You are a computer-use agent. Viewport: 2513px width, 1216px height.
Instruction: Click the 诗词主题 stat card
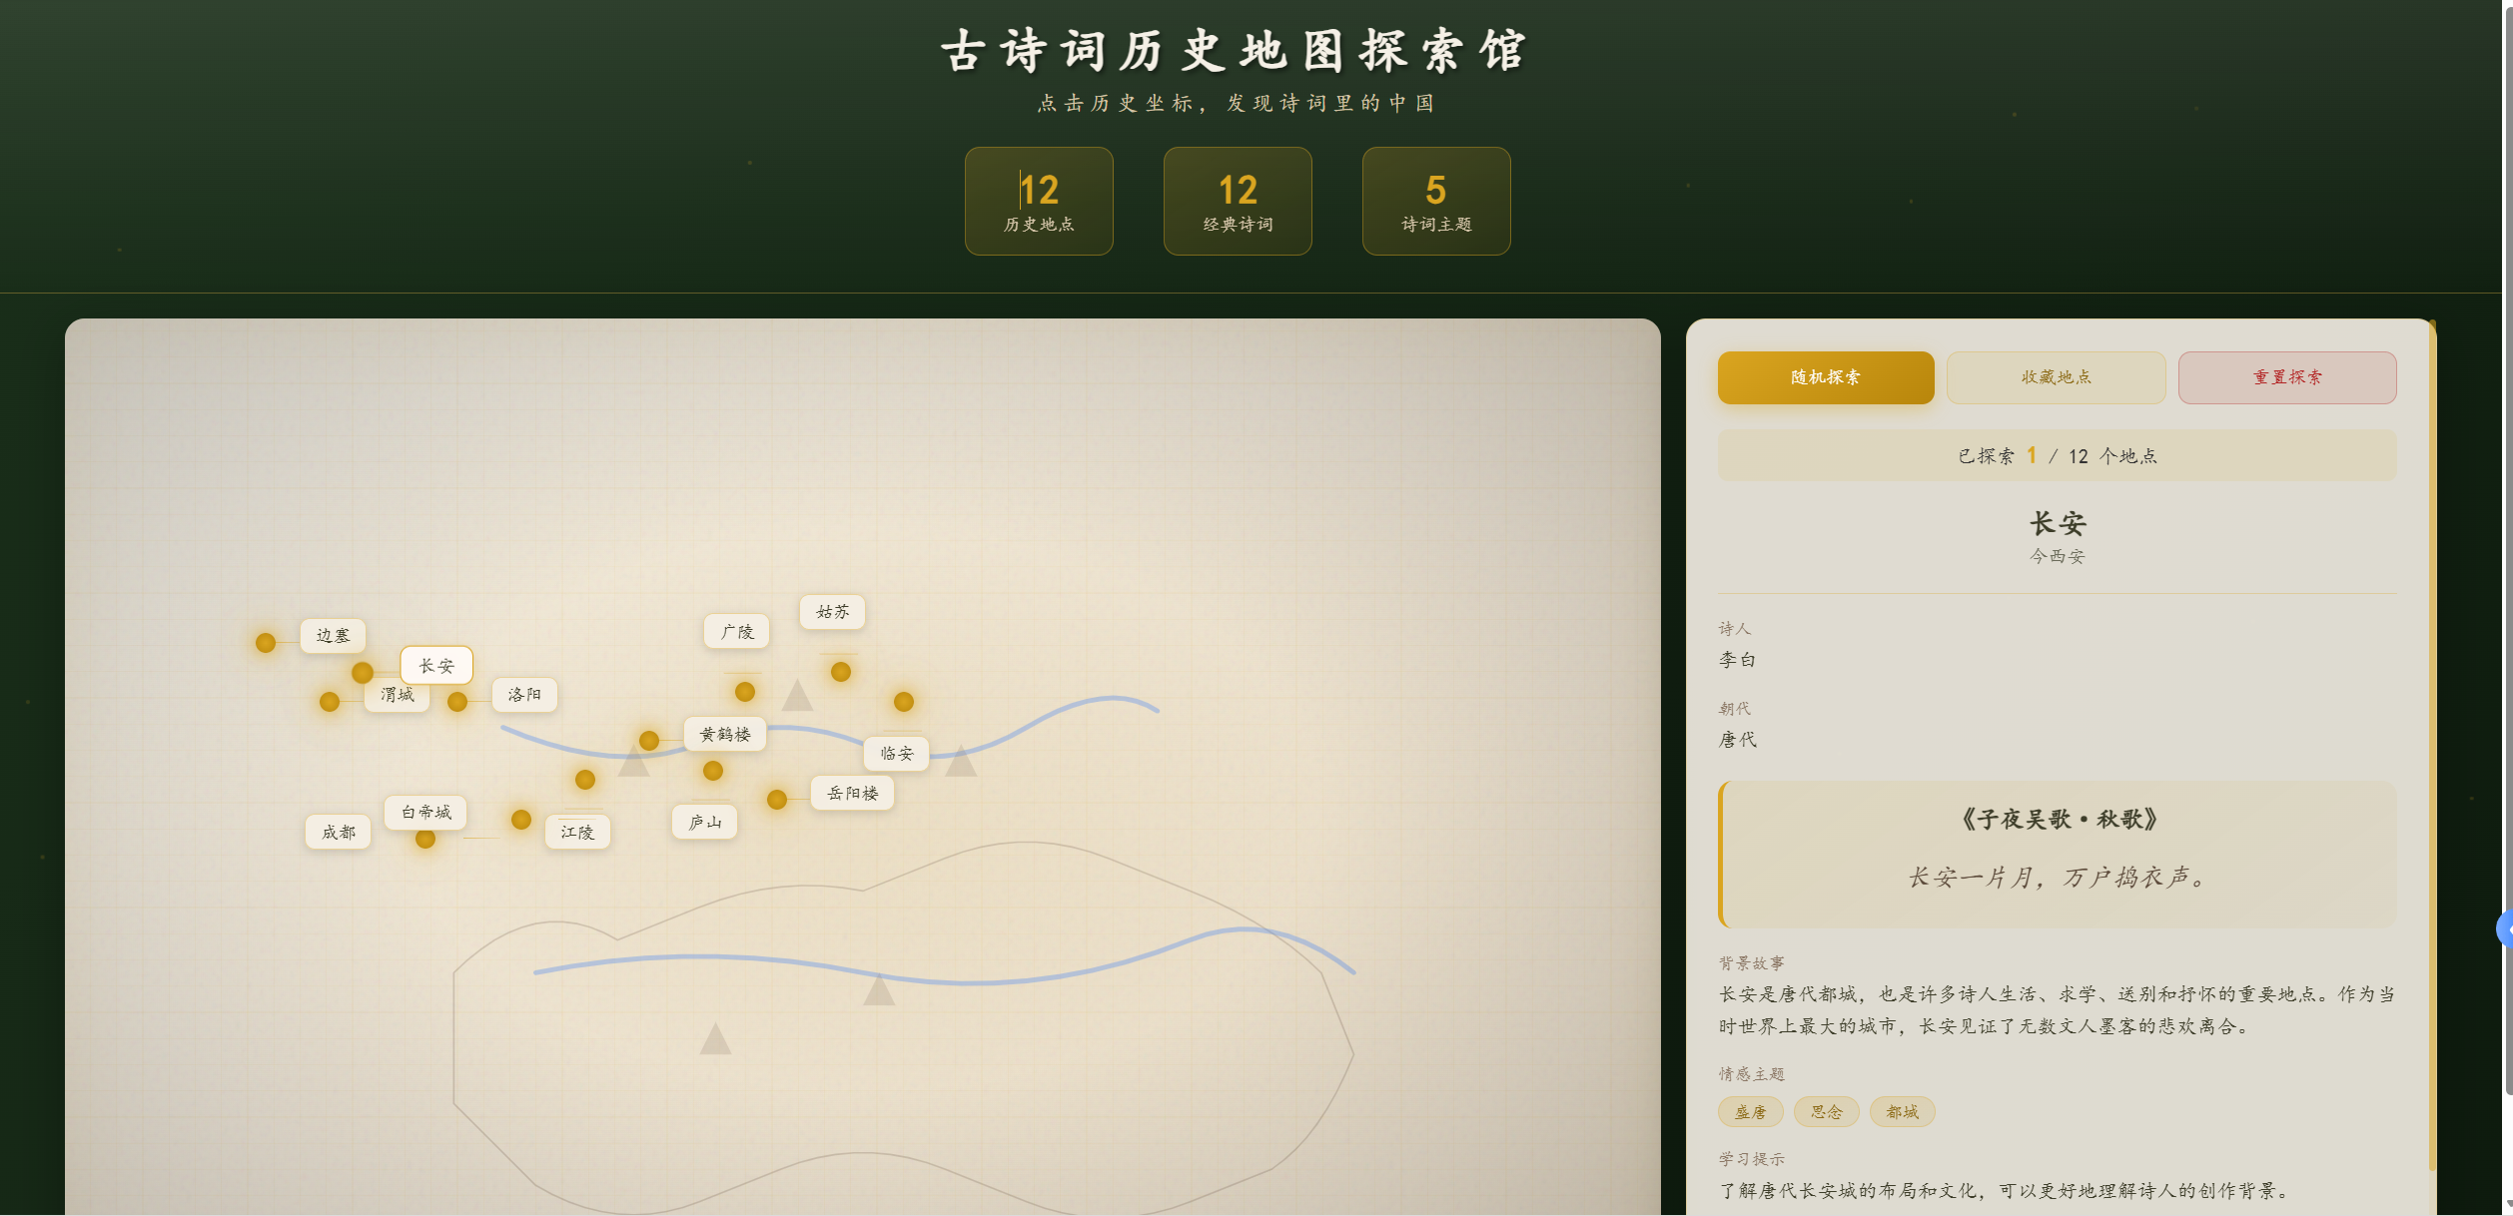(1436, 202)
